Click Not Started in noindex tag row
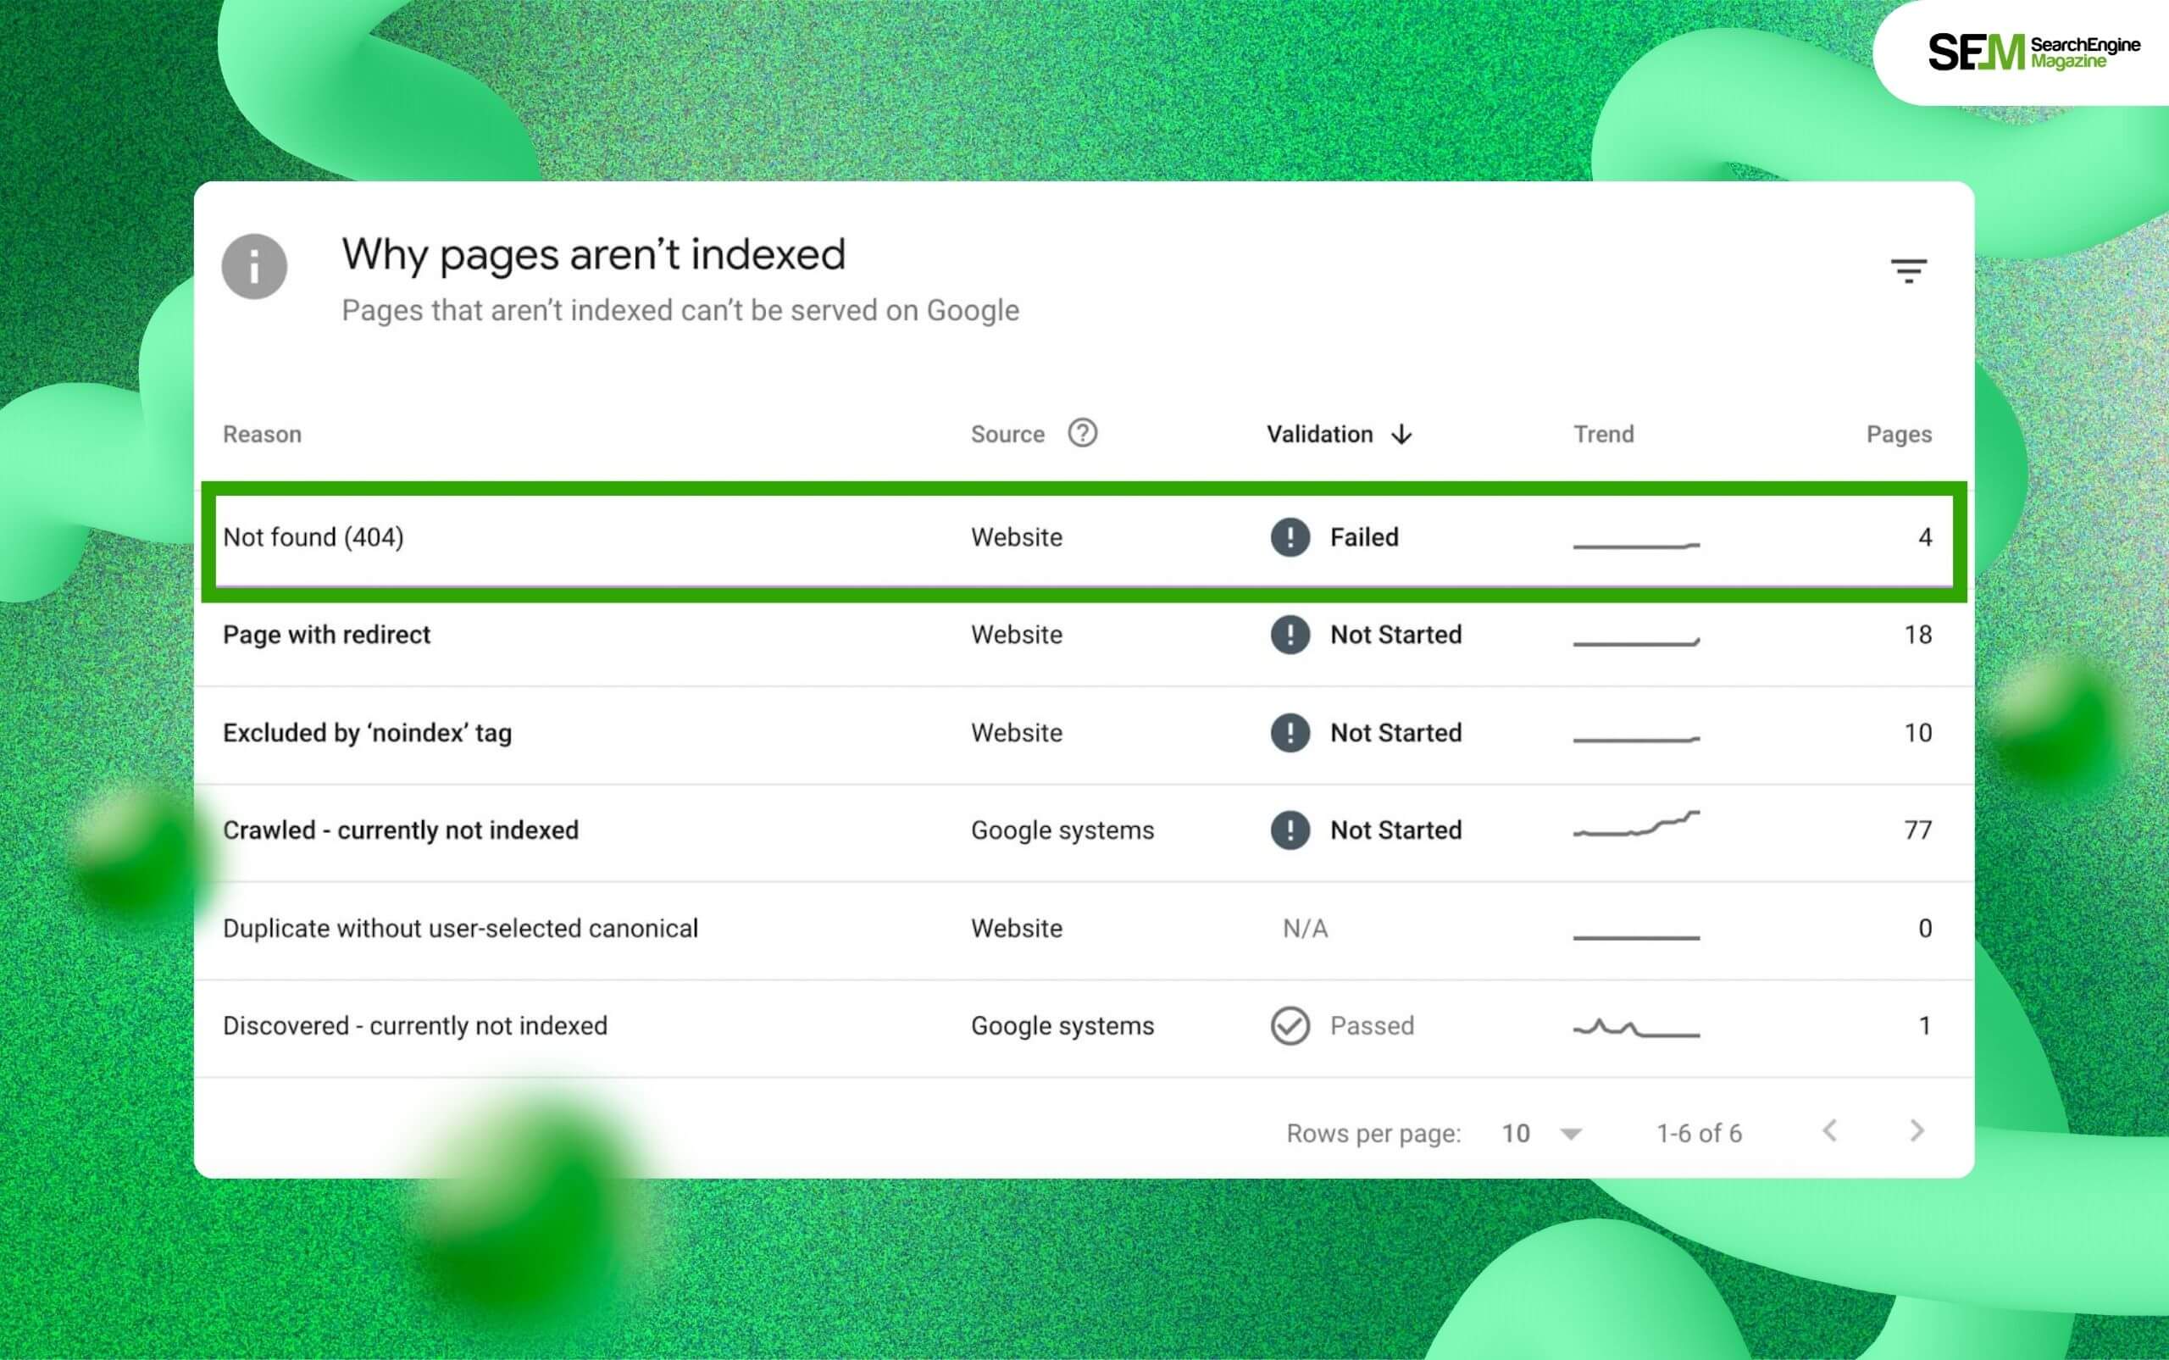 pos(1395,732)
